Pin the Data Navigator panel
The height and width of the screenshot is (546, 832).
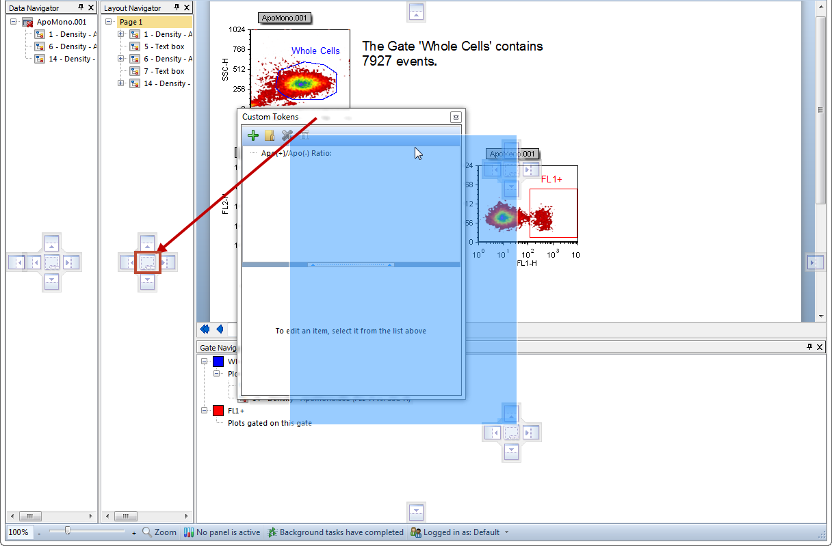81,8
